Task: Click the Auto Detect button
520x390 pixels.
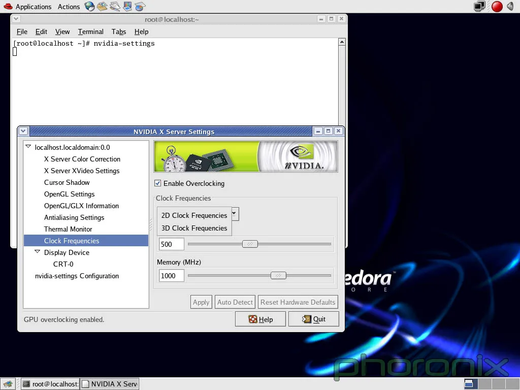Action: point(235,302)
